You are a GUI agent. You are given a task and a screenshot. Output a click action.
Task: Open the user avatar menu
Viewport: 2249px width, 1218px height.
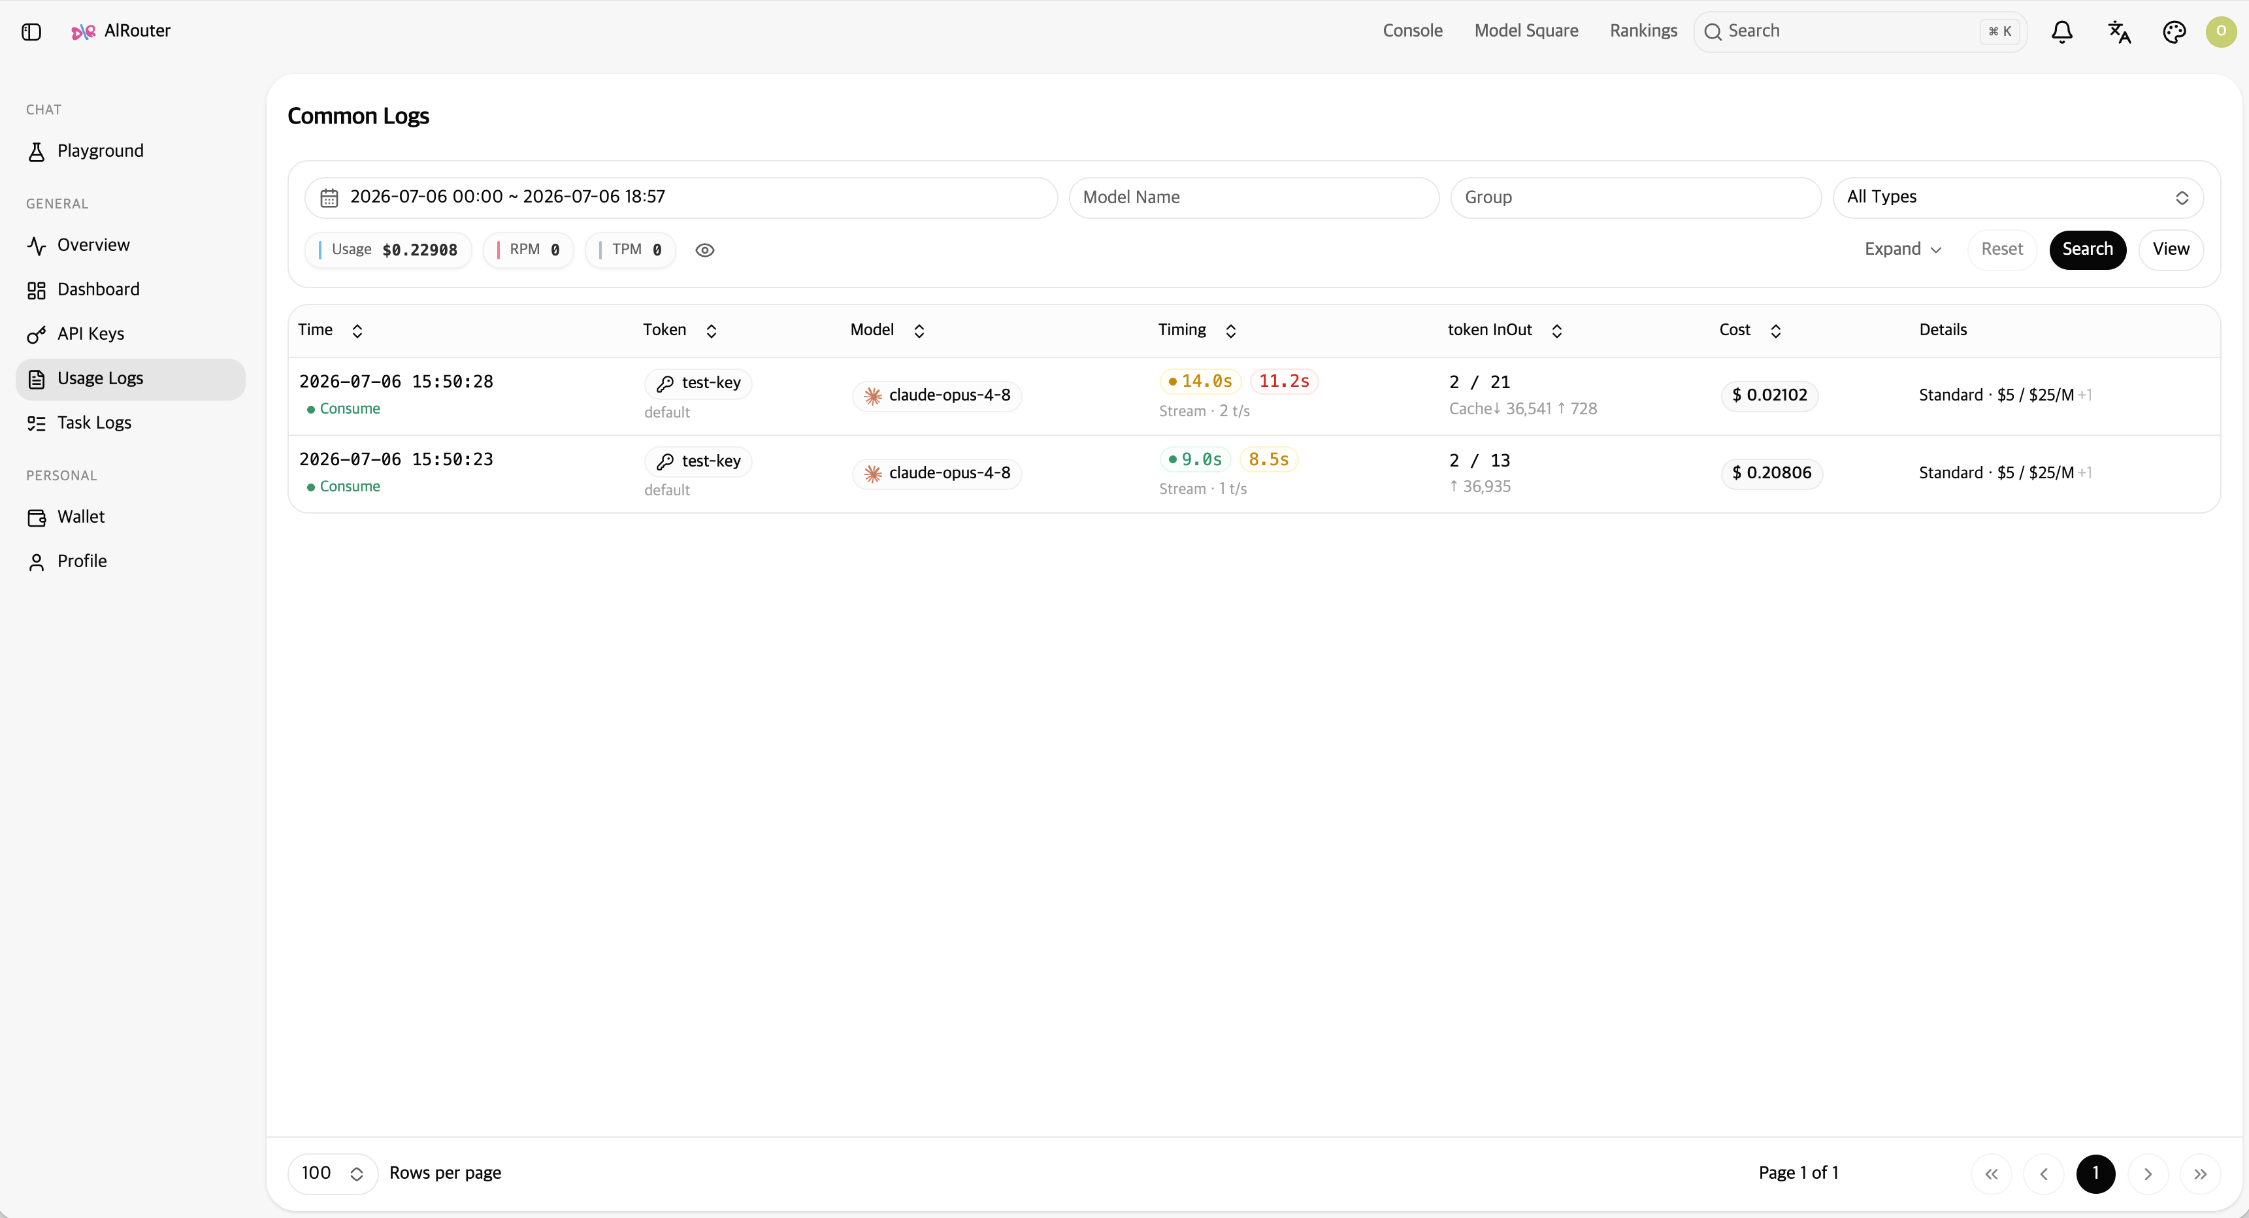click(x=2221, y=31)
